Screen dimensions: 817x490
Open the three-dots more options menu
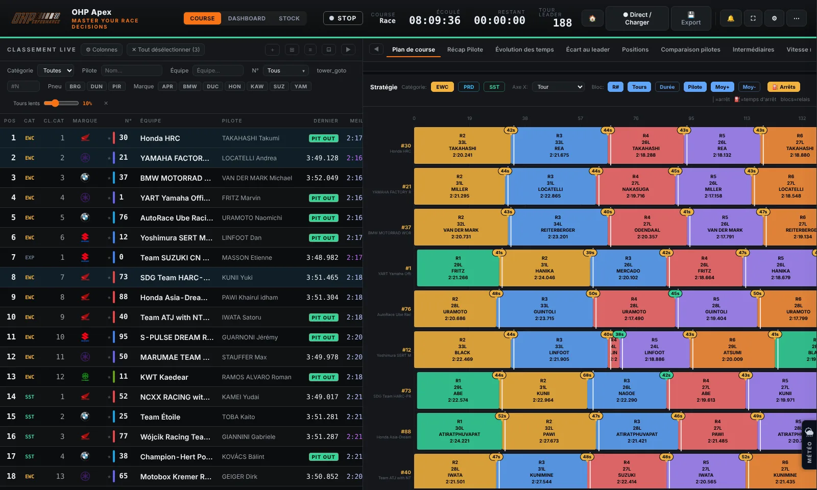point(797,18)
